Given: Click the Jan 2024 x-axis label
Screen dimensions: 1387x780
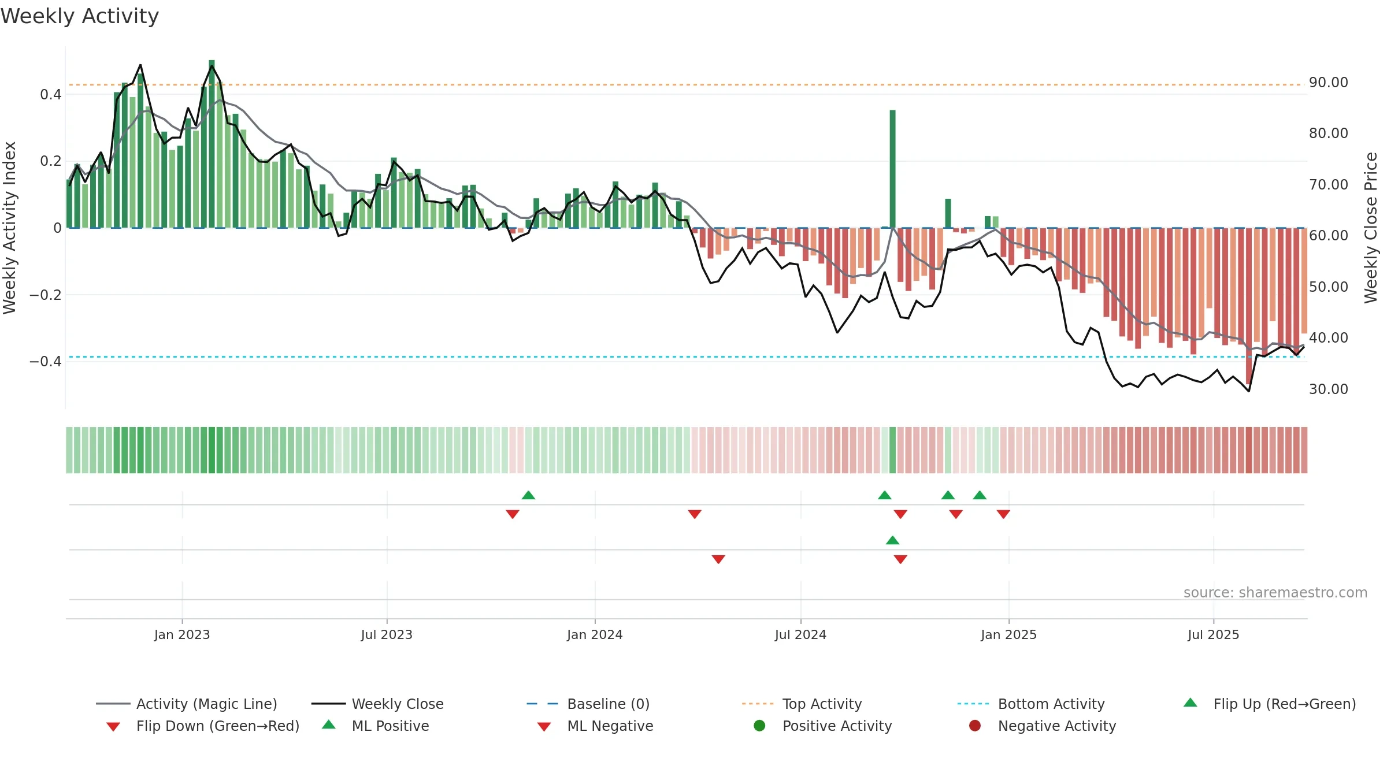Looking at the screenshot, I should 595,635.
